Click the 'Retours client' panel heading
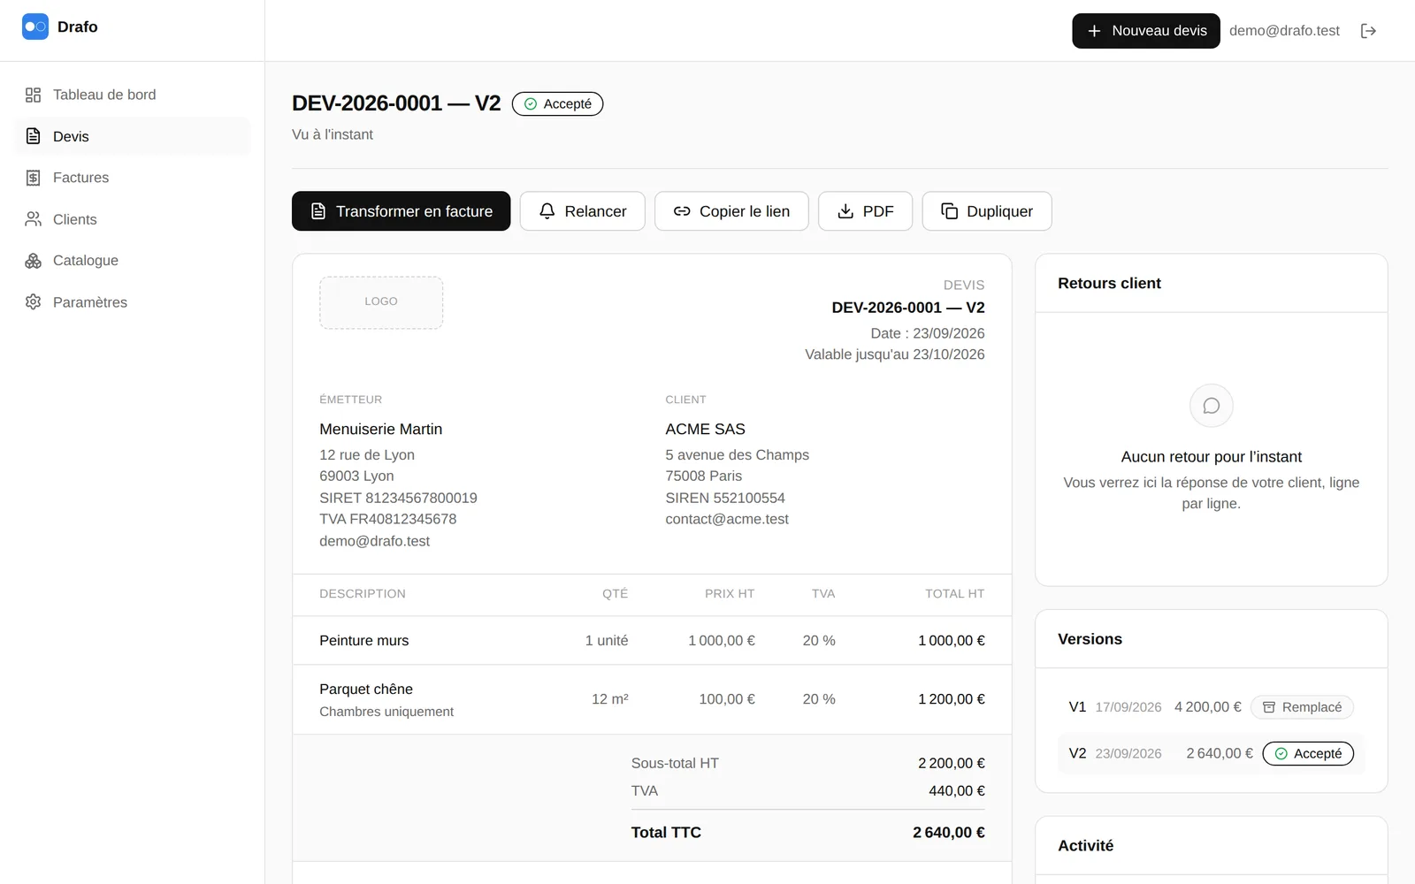The image size is (1415, 884). [1110, 284]
